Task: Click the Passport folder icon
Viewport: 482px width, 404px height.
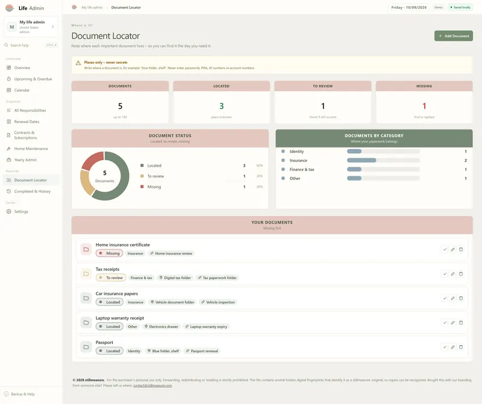Action: tap(86, 347)
